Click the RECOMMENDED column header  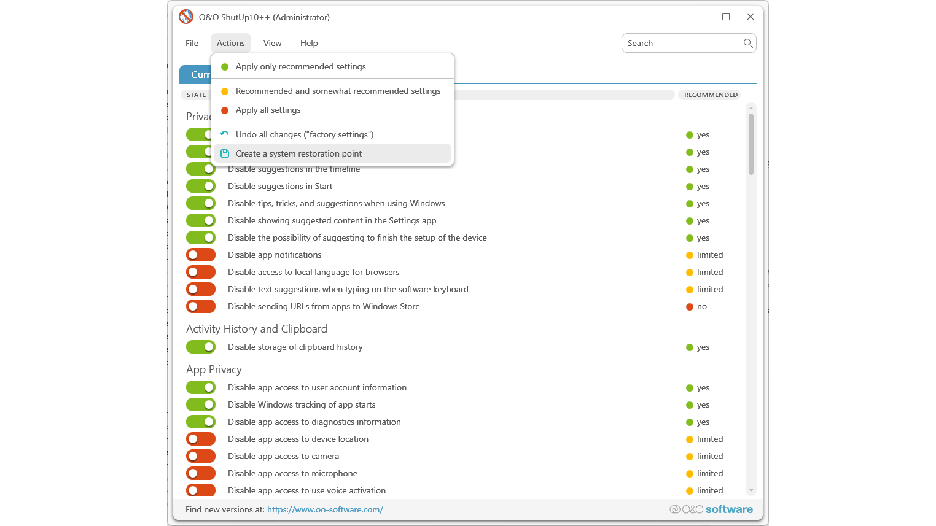711,95
